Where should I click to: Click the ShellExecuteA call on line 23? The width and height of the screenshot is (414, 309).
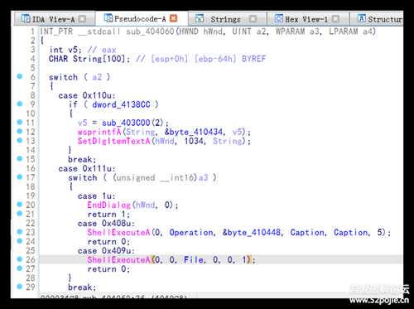click(118, 233)
